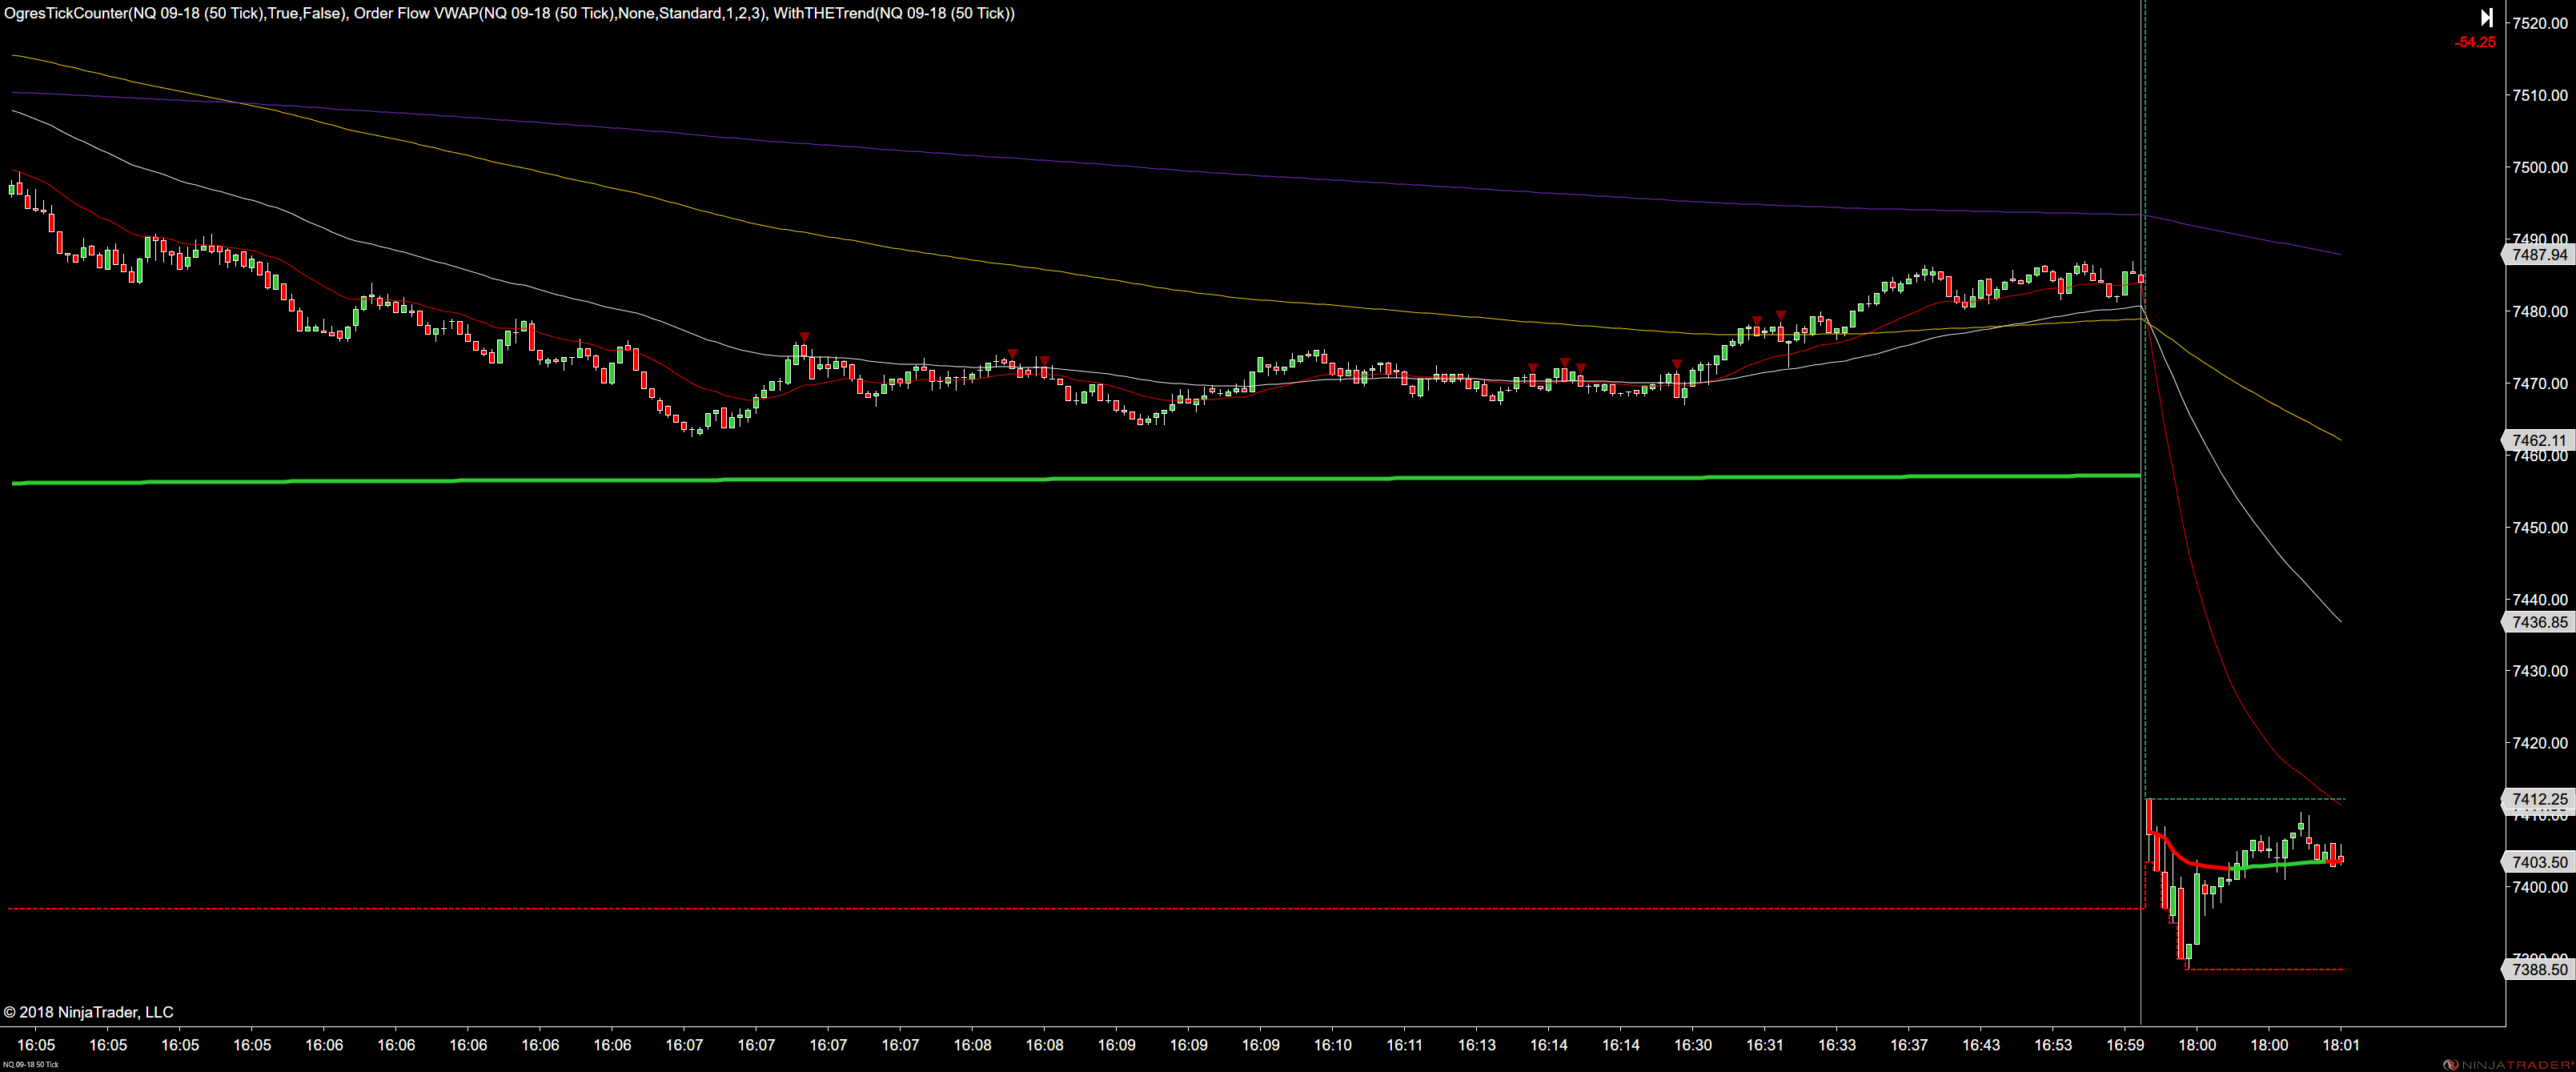The image size is (2576, 1072).
Task: Open the NQ 09-18 50 Tick chart tab
Action: point(31,1065)
